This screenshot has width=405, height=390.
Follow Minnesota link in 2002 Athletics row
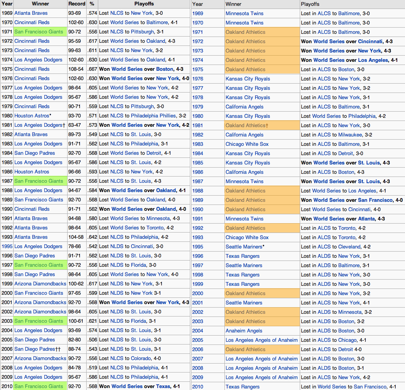tap(350, 312)
